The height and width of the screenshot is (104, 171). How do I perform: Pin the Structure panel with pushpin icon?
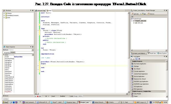(x=31, y=10)
